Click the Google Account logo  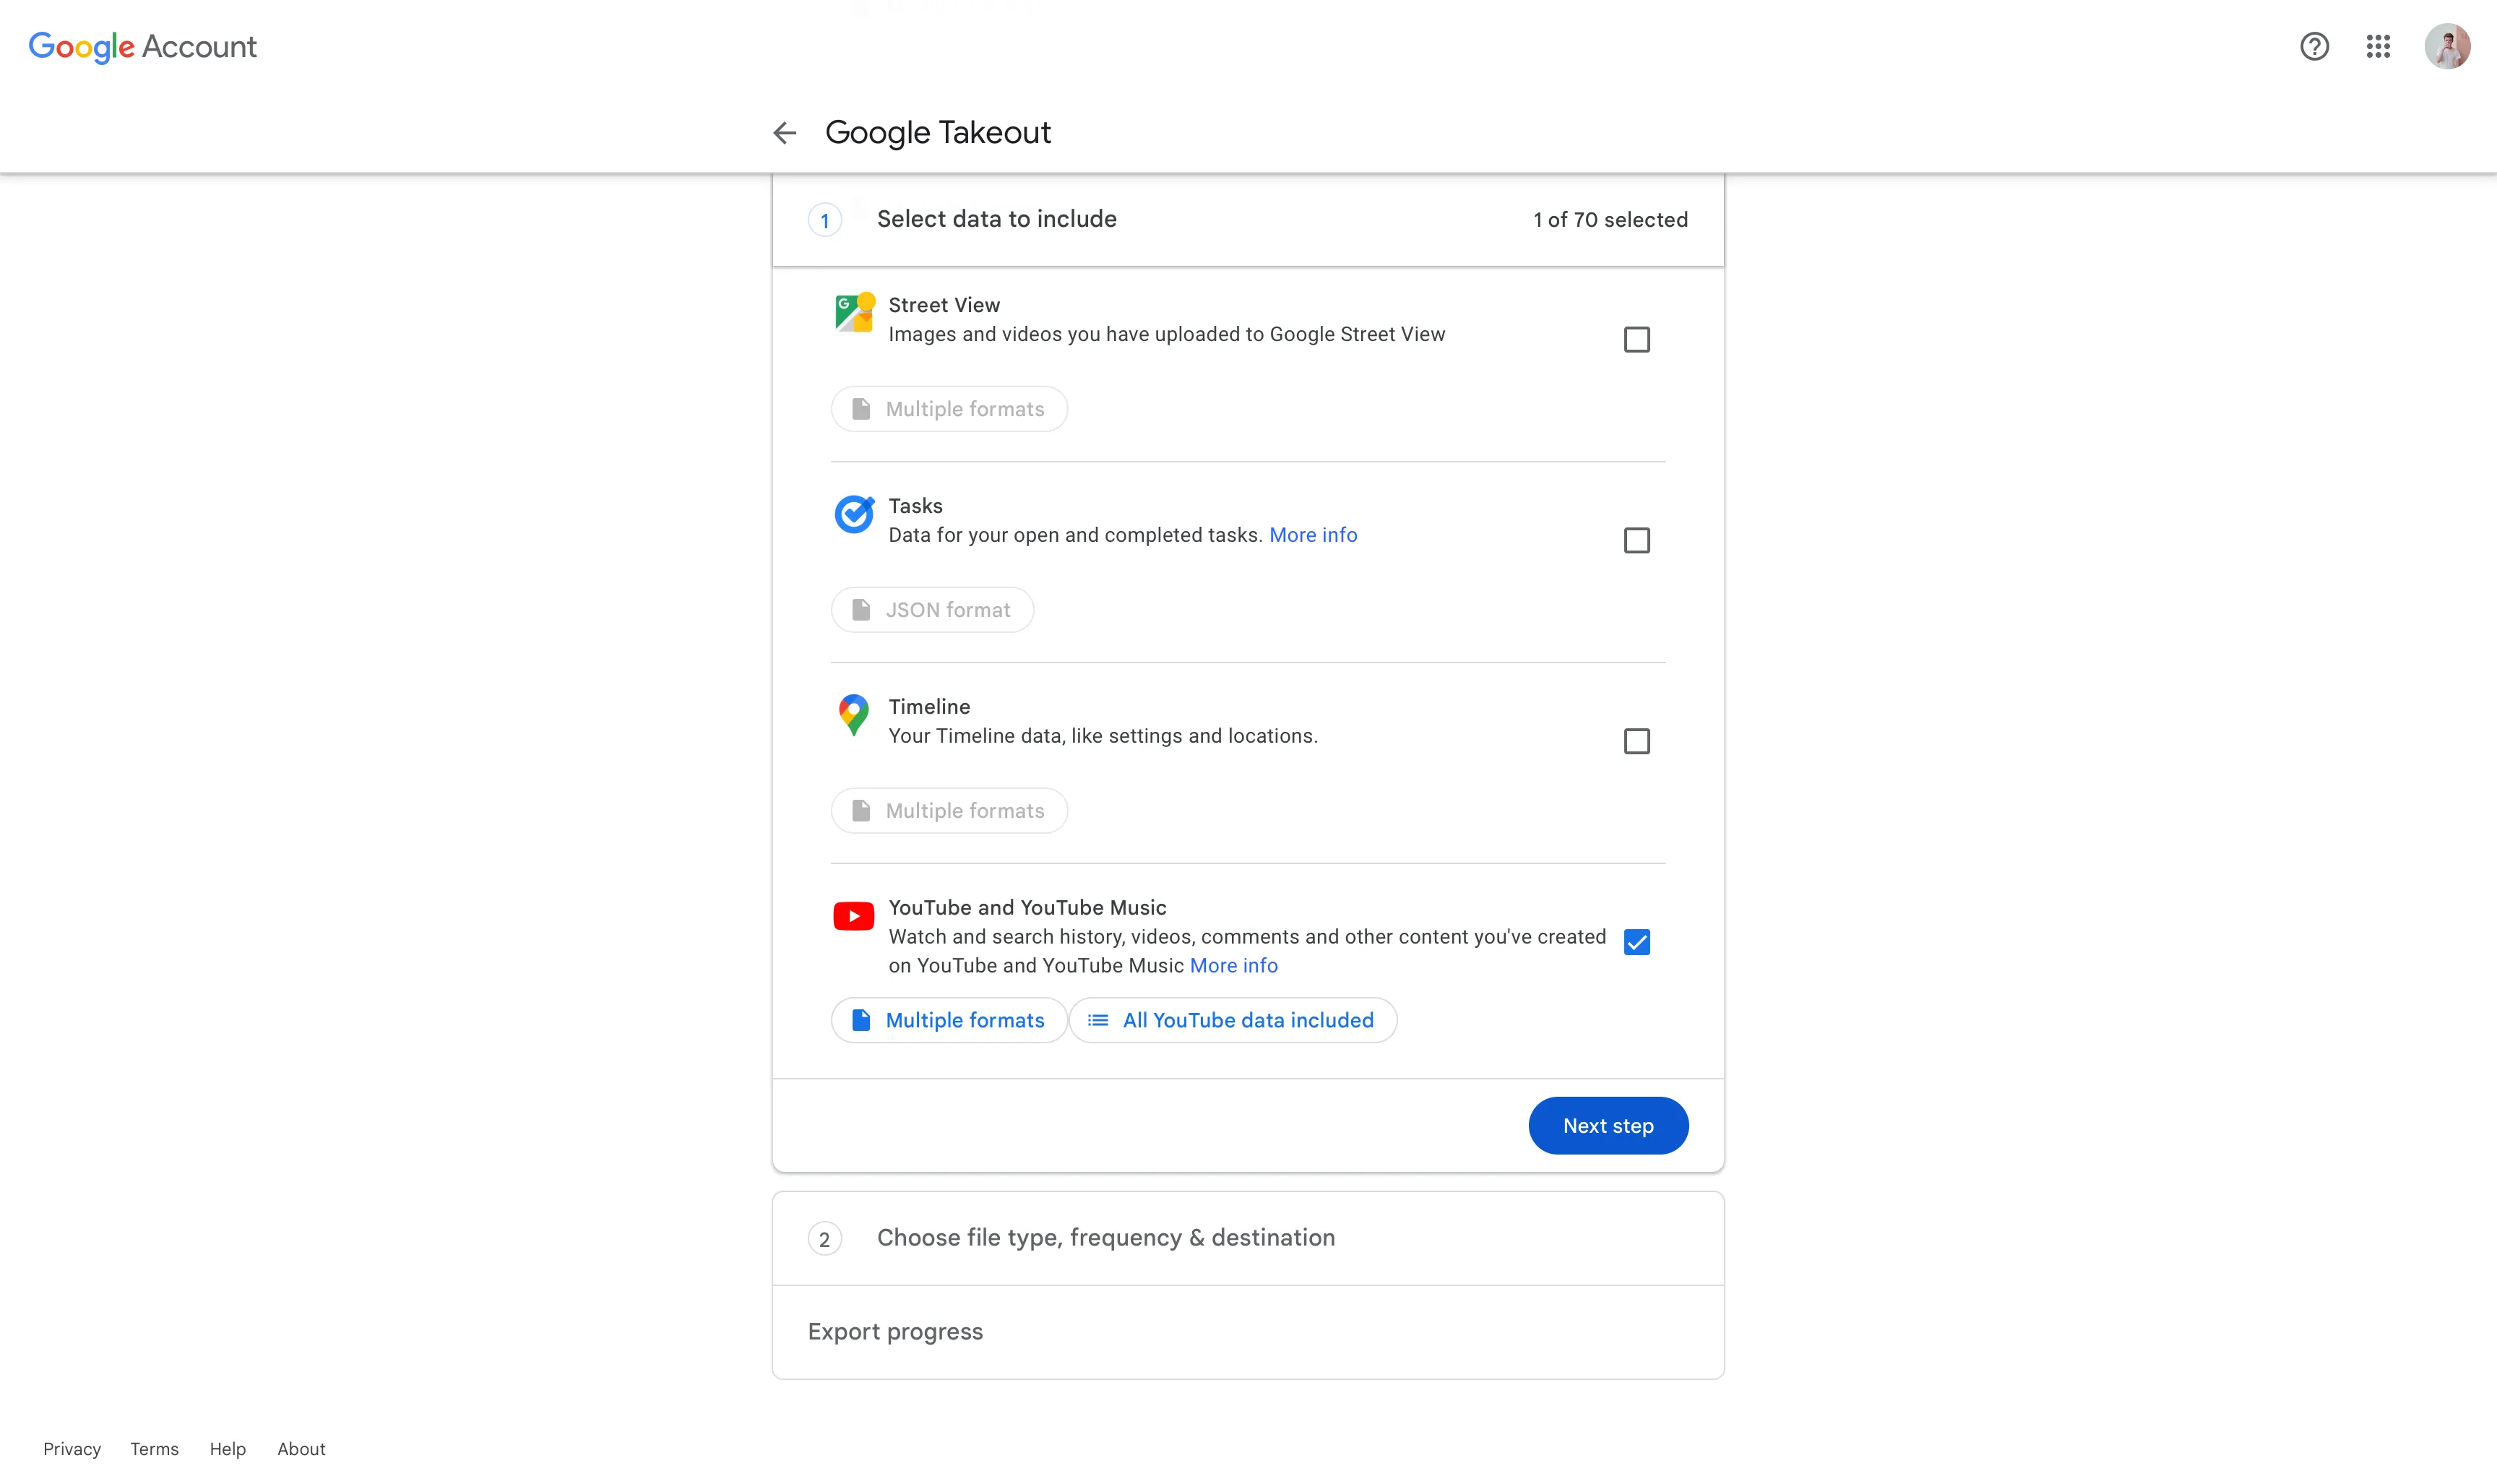coord(142,46)
